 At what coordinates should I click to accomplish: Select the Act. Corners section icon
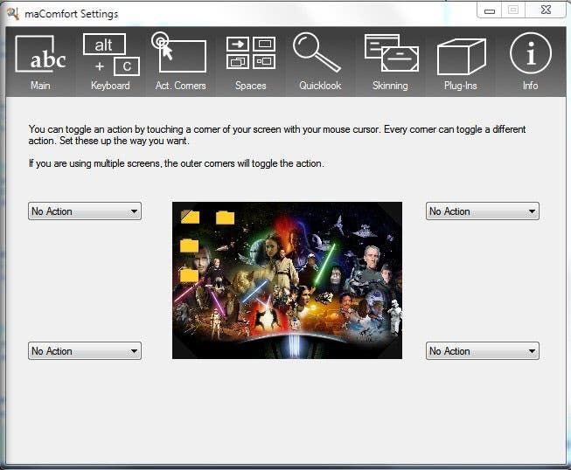180,61
